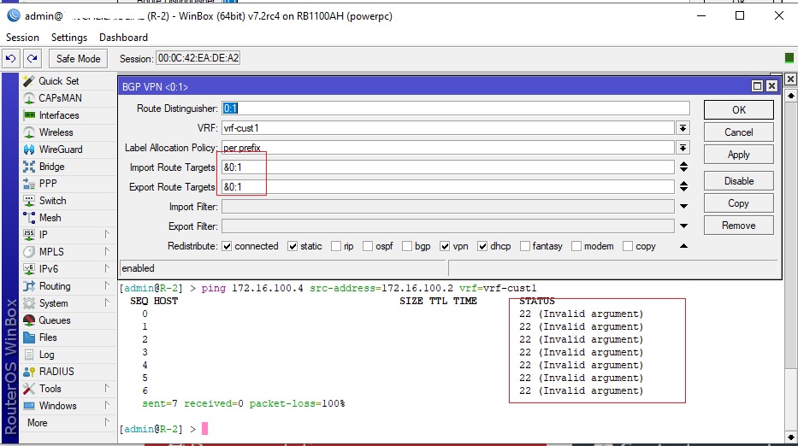Image resolution: width=798 pixels, height=446 pixels.
Task: Open the Settings menu
Action: click(69, 38)
